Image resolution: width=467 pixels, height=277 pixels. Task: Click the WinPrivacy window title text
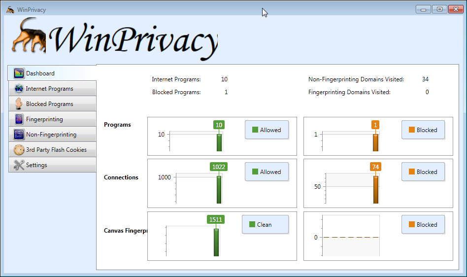[32, 10]
